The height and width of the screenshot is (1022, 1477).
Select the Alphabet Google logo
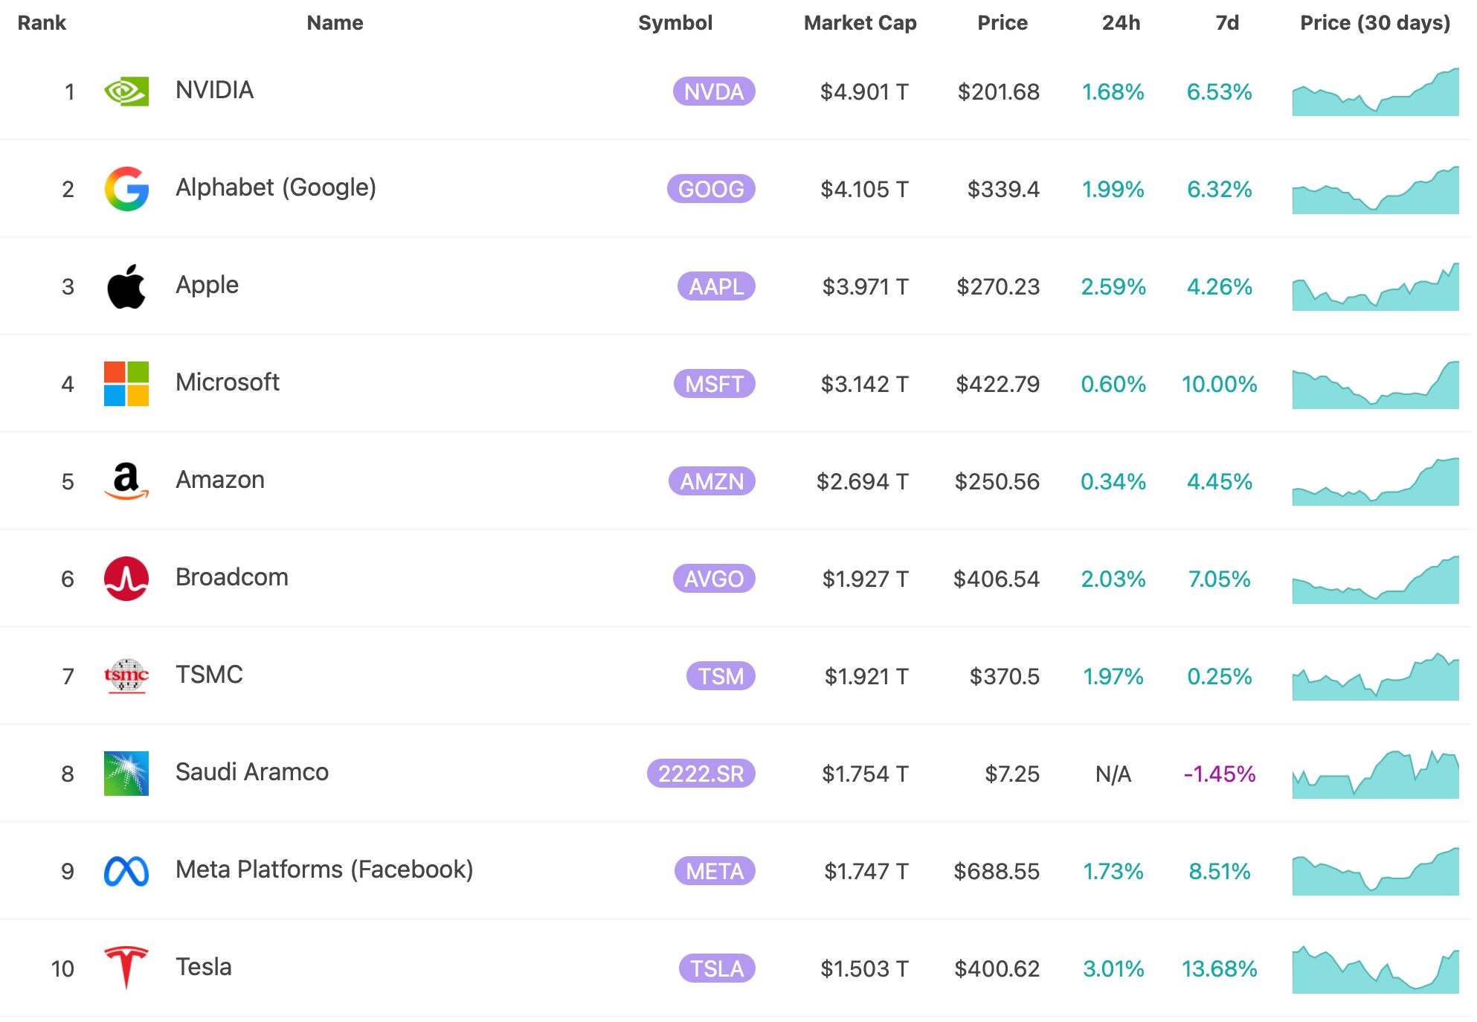coord(126,188)
